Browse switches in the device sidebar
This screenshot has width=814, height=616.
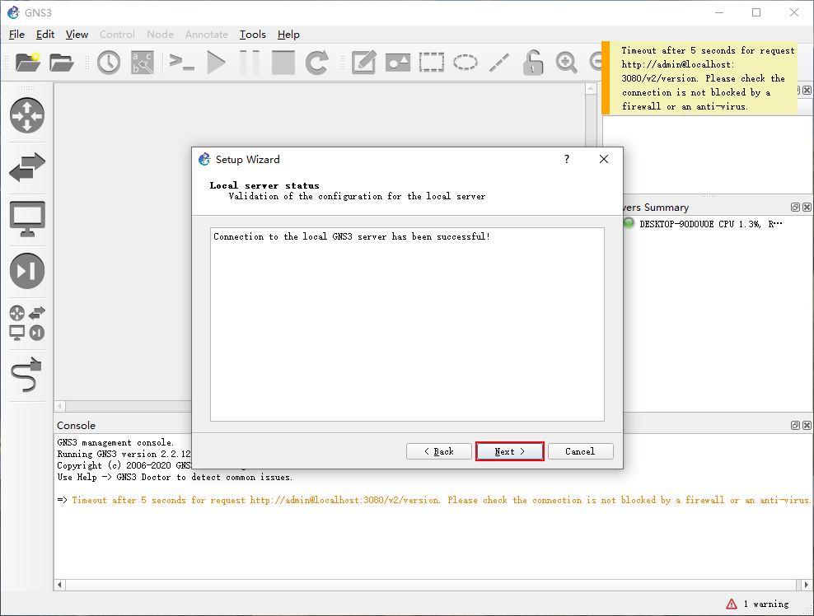click(27, 167)
